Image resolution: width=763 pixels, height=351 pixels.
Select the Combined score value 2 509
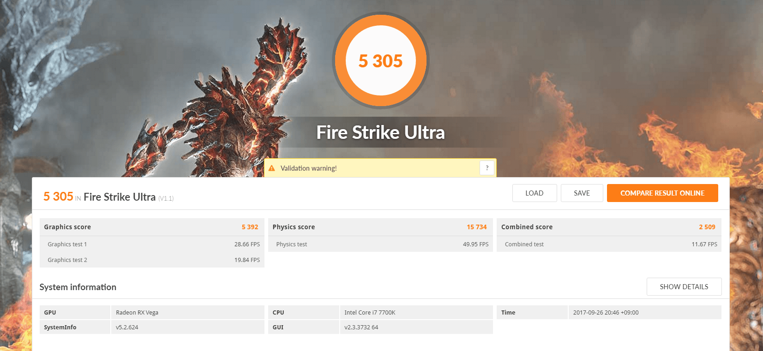click(x=707, y=227)
